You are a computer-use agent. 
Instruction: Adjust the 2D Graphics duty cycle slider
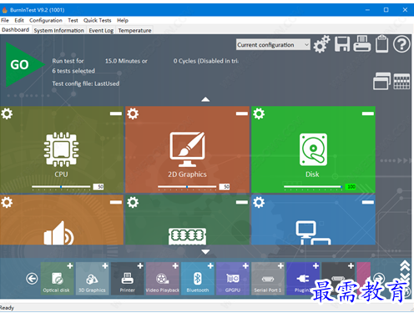187,187
